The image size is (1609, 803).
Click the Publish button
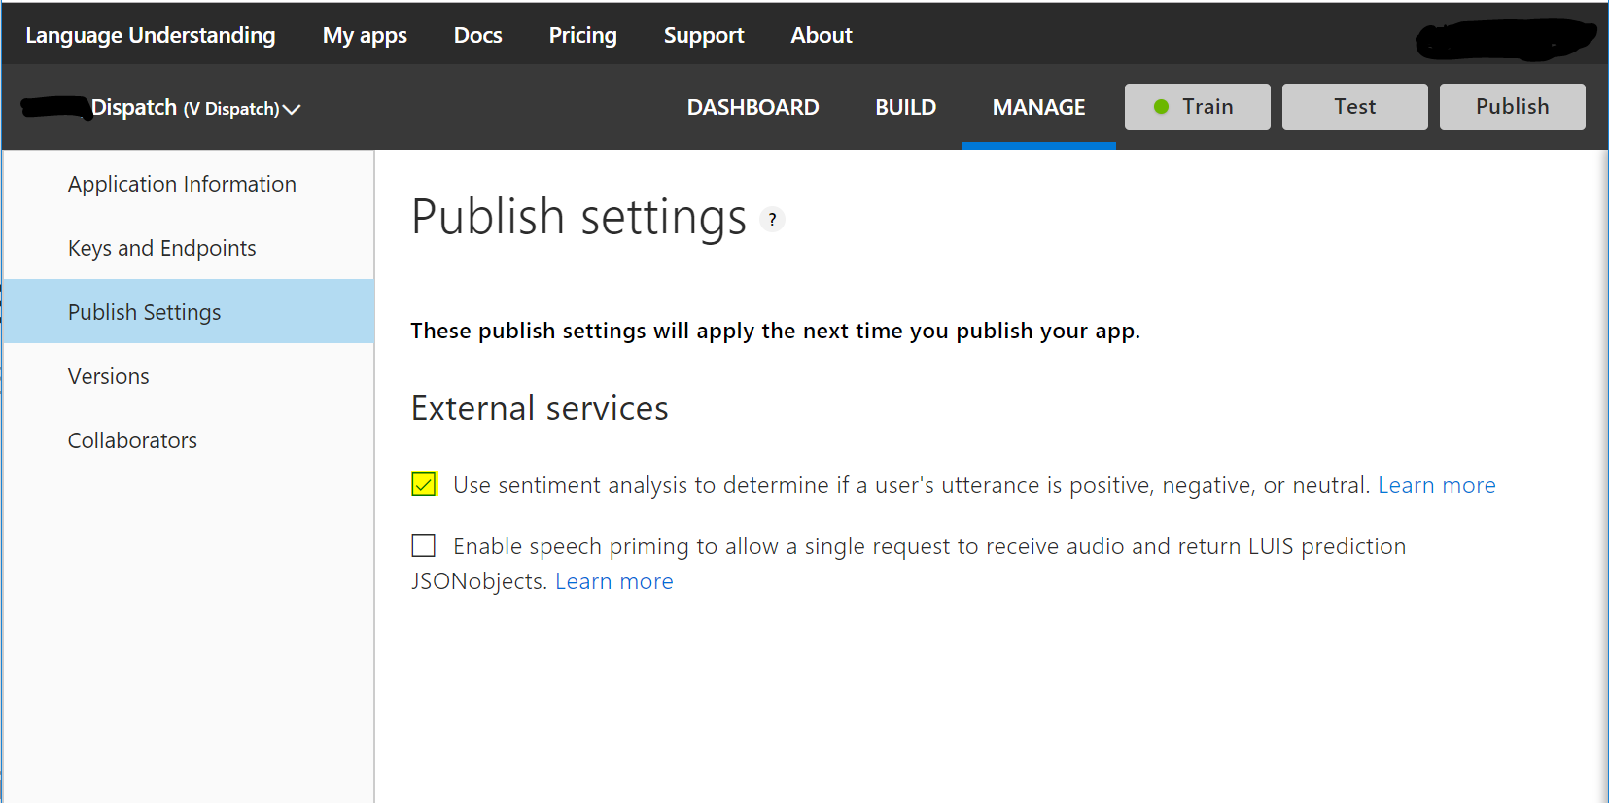tap(1513, 107)
